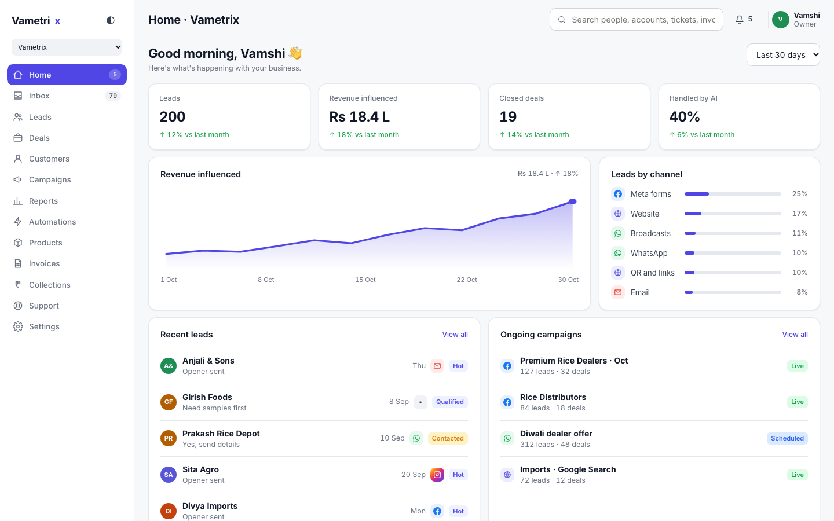834x521 pixels.
Task: Click the email icon on Anjali & Sons row
Action: point(437,366)
